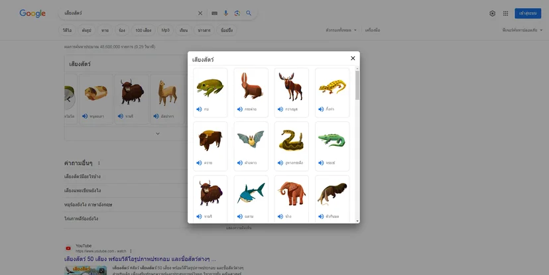Play the buffalo sound speaker icon
The width and height of the screenshot is (549, 275).
[199, 163]
